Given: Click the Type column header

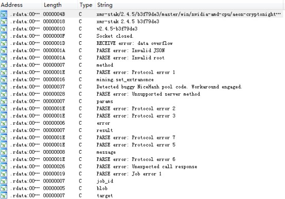Looking at the screenshot, I should point(86,5).
